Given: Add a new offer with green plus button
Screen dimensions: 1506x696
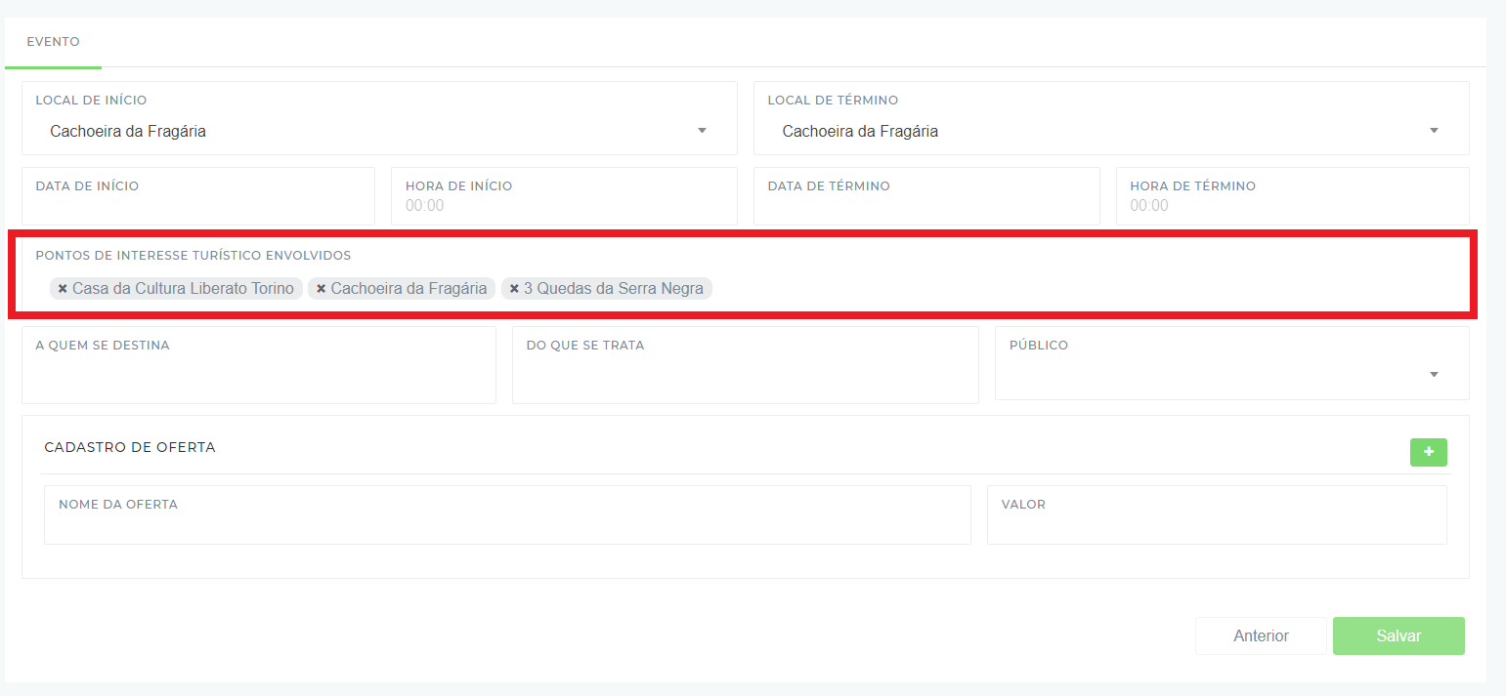Looking at the screenshot, I should tap(1428, 452).
